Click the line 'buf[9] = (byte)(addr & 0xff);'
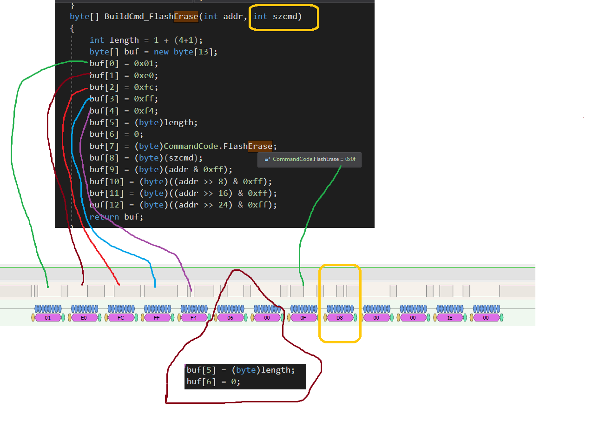 161,169
